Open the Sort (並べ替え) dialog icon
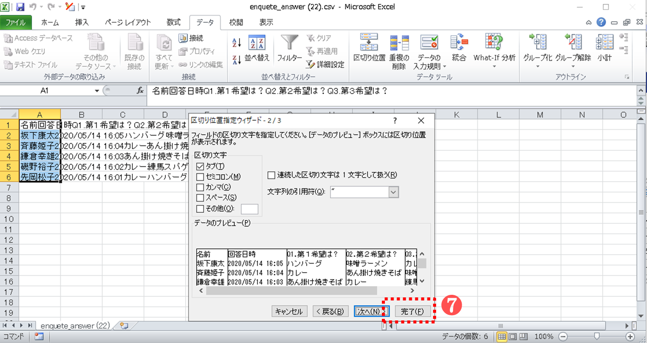The width and height of the screenshot is (647, 343). click(256, 43)
